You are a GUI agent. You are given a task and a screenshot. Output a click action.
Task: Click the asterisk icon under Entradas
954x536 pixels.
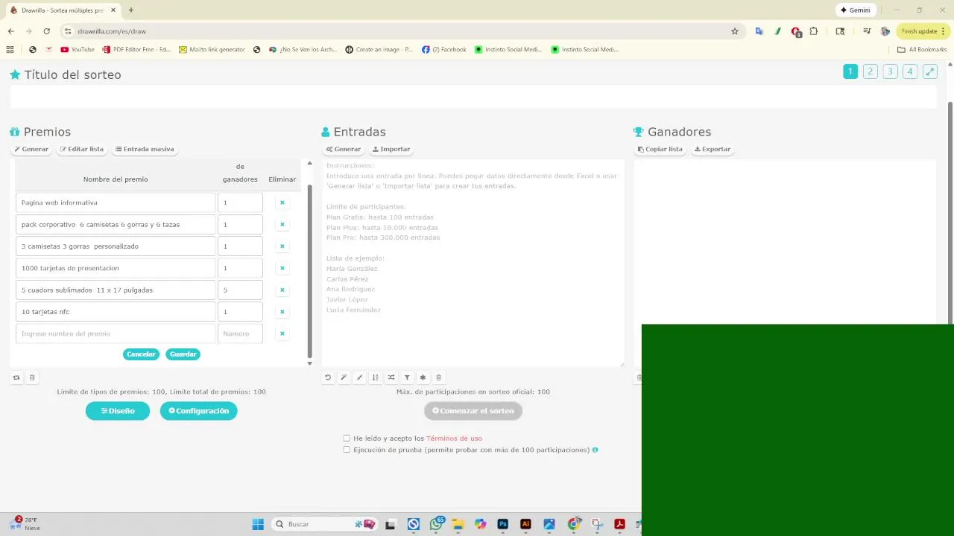click(x=423, y=377)
